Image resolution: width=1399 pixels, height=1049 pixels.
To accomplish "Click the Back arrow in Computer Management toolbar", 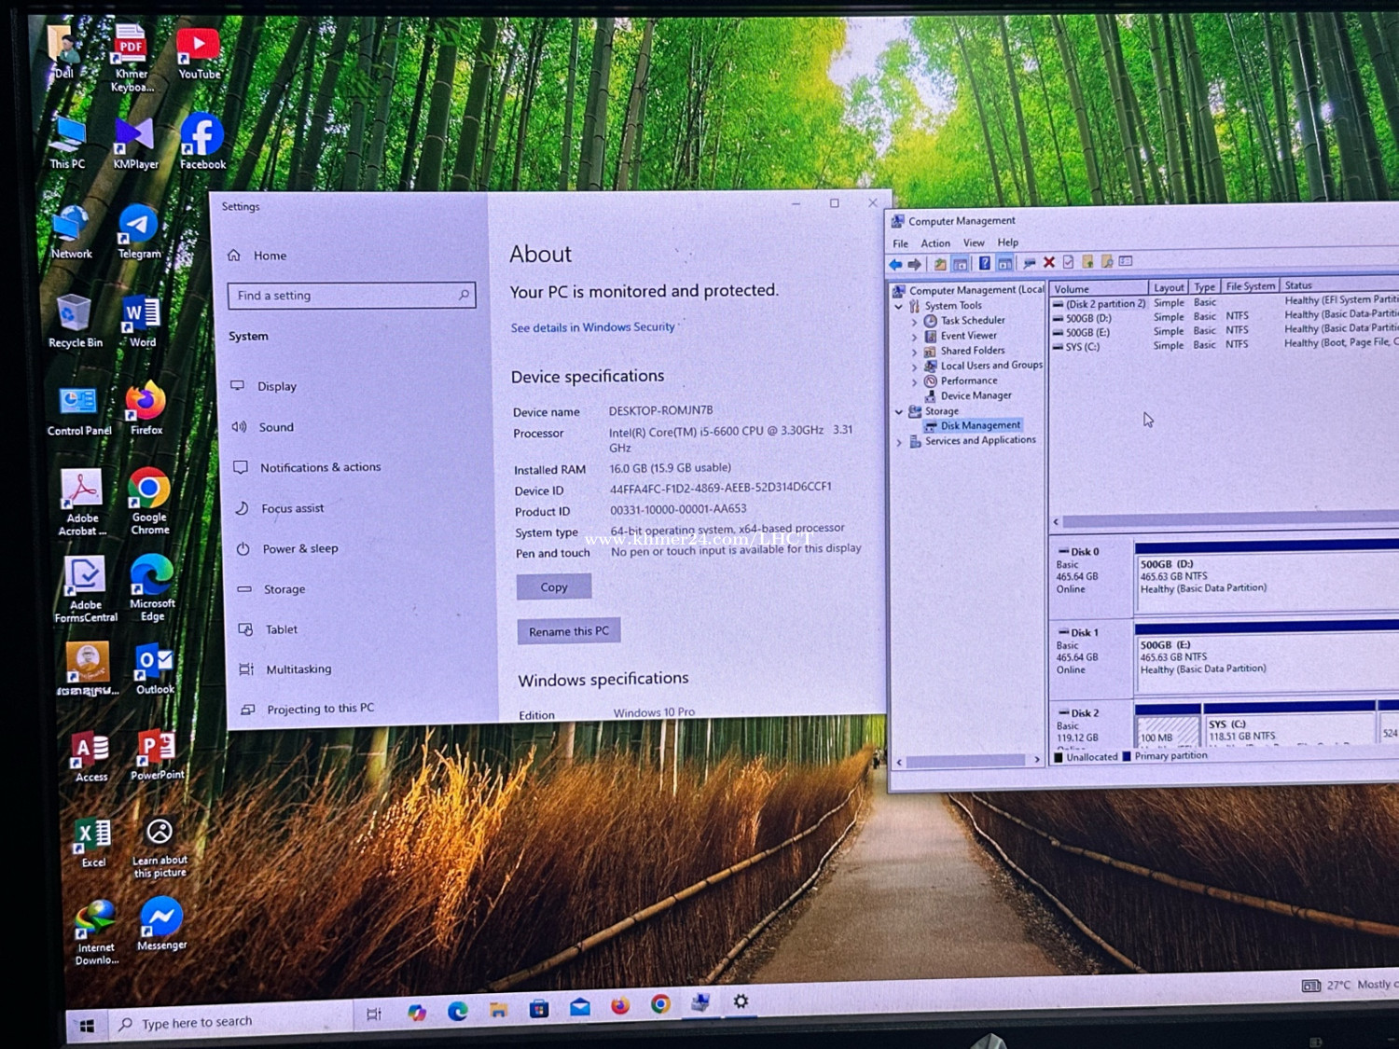I will [x=896, y=264].
